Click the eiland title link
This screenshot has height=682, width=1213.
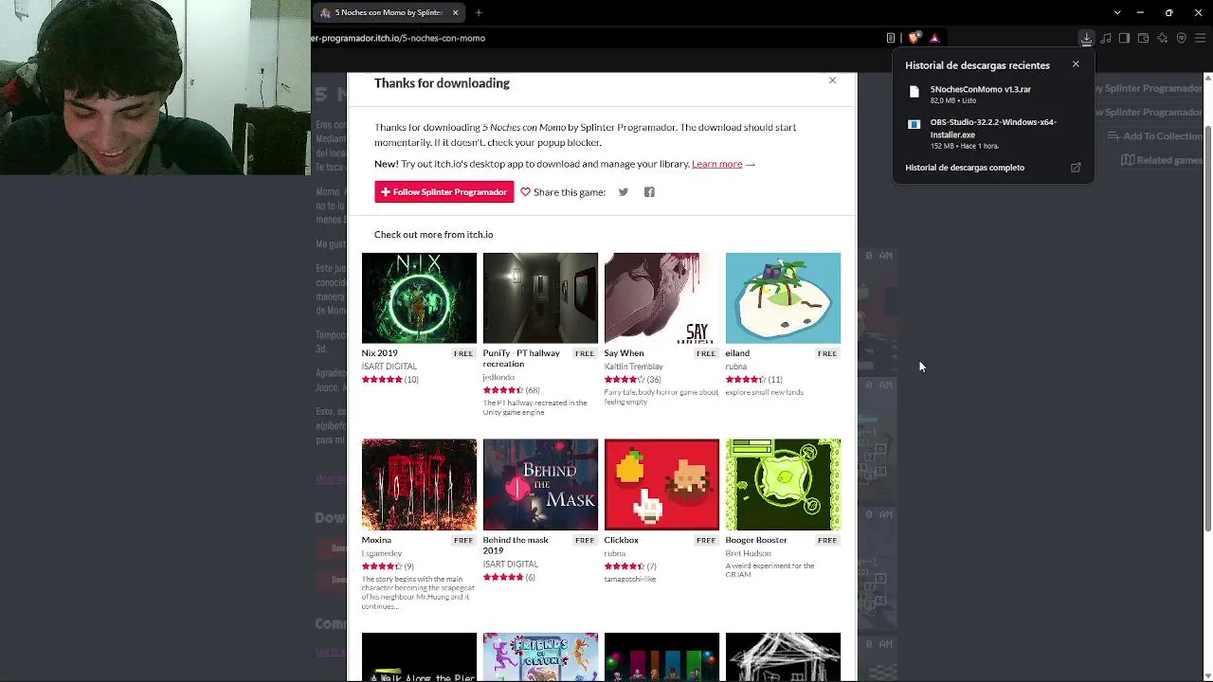pos(737,353)
